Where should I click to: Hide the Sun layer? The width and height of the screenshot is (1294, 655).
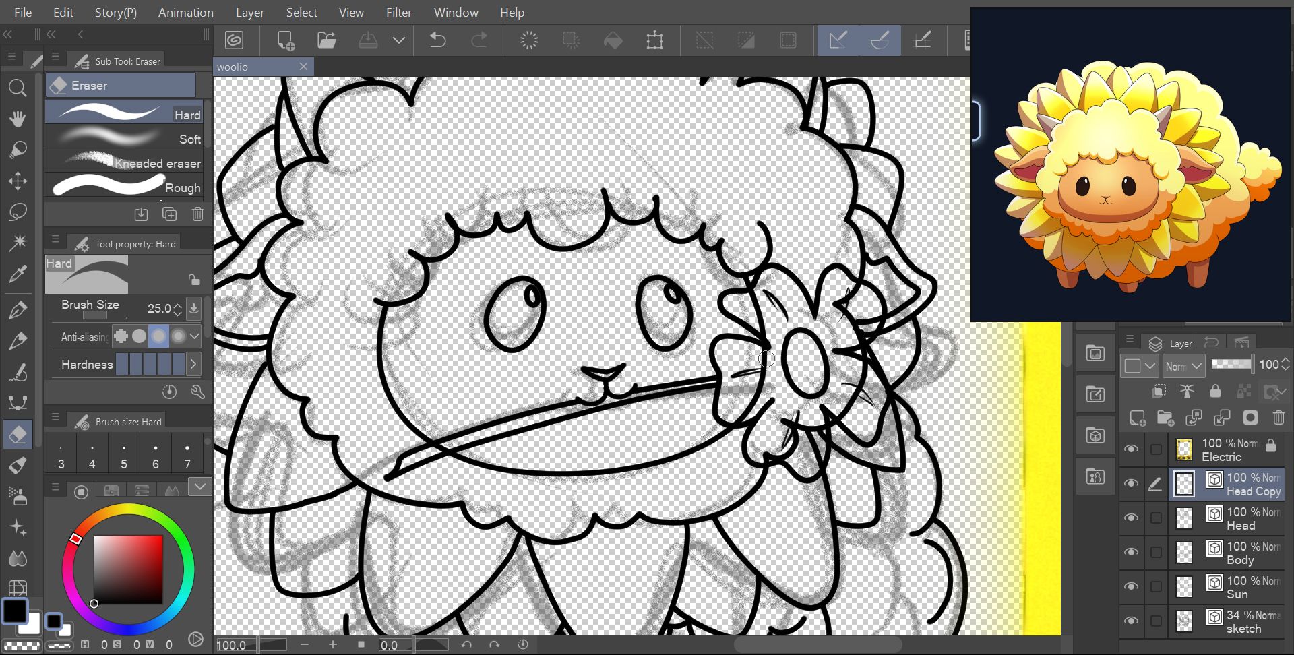[1131, 586]
